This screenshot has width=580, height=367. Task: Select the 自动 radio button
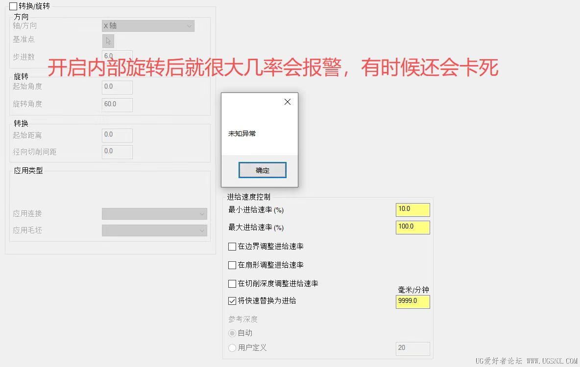point(232,333)
